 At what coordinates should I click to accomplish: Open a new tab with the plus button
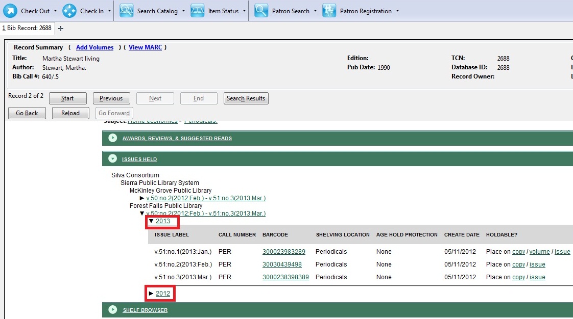(60, 28)
